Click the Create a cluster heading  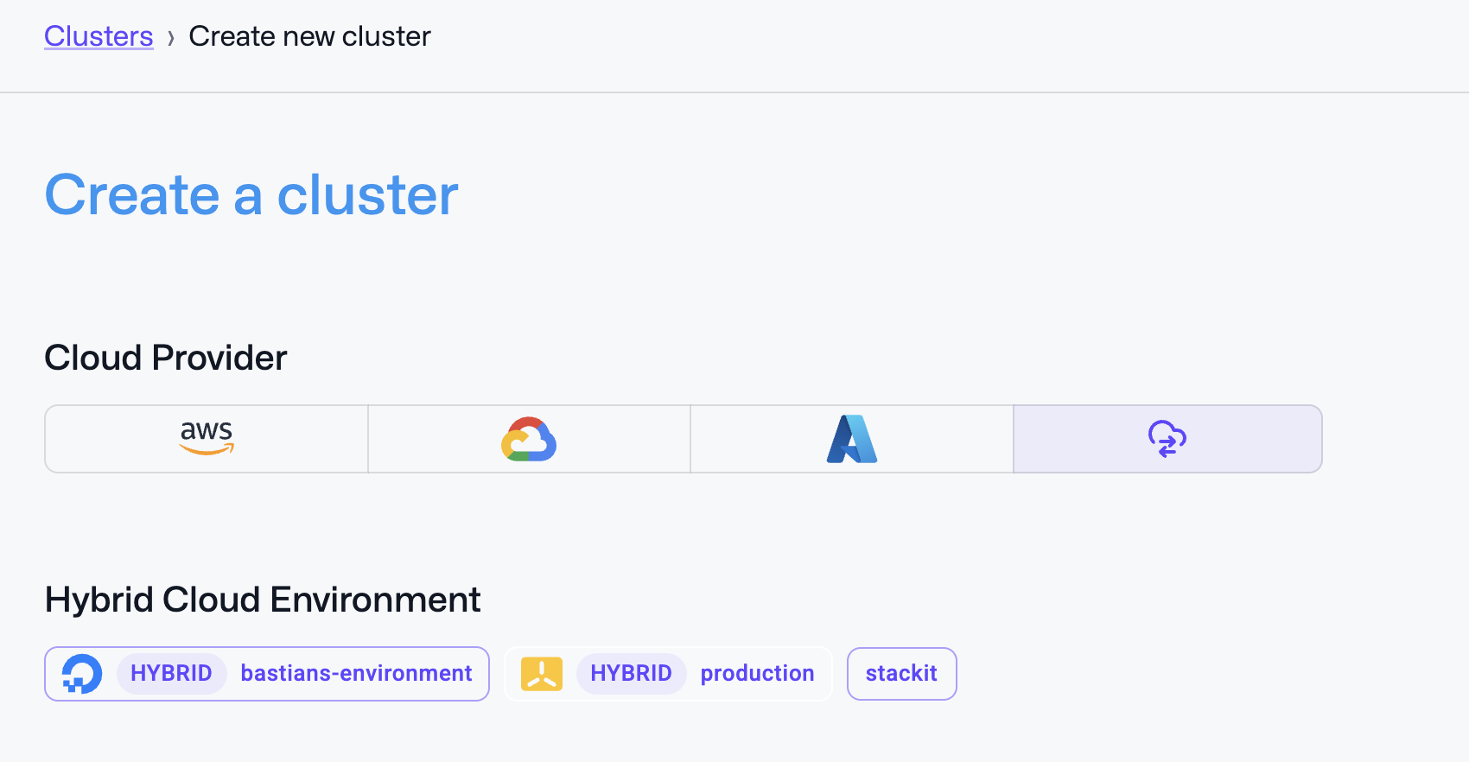pos(251,195)
